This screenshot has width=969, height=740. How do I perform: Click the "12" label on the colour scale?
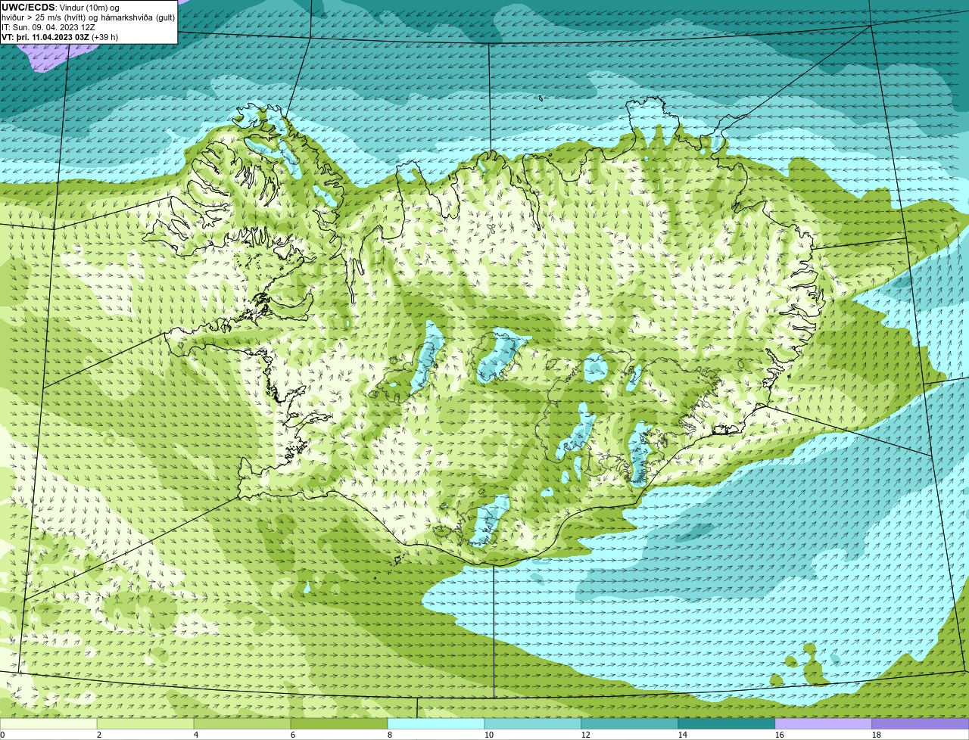click(x=586, y=735)
